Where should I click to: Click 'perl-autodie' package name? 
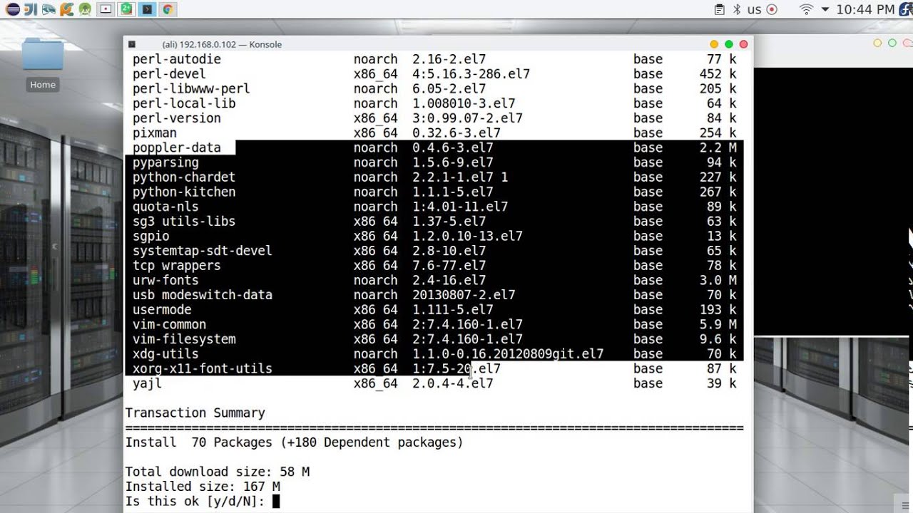pyautogui.click(x=177, y=59)
